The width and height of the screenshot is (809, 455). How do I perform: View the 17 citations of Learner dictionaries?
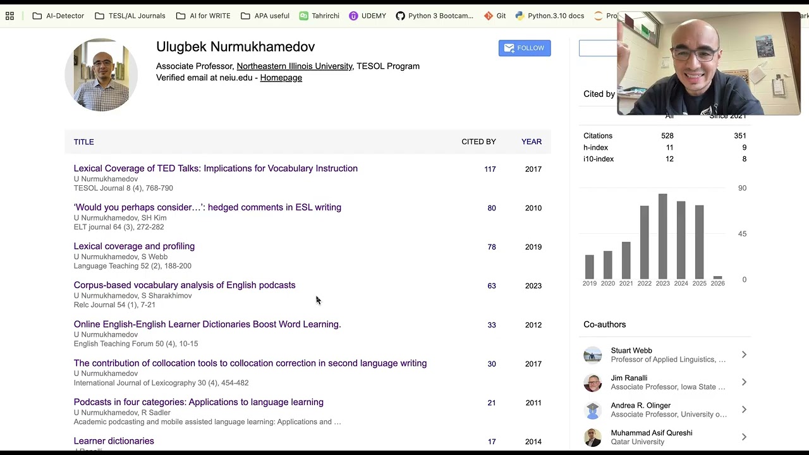(492, 442)
